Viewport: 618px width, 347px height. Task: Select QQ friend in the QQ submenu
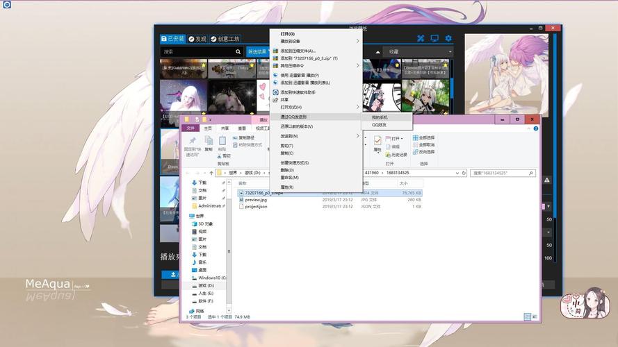(387, 125)
